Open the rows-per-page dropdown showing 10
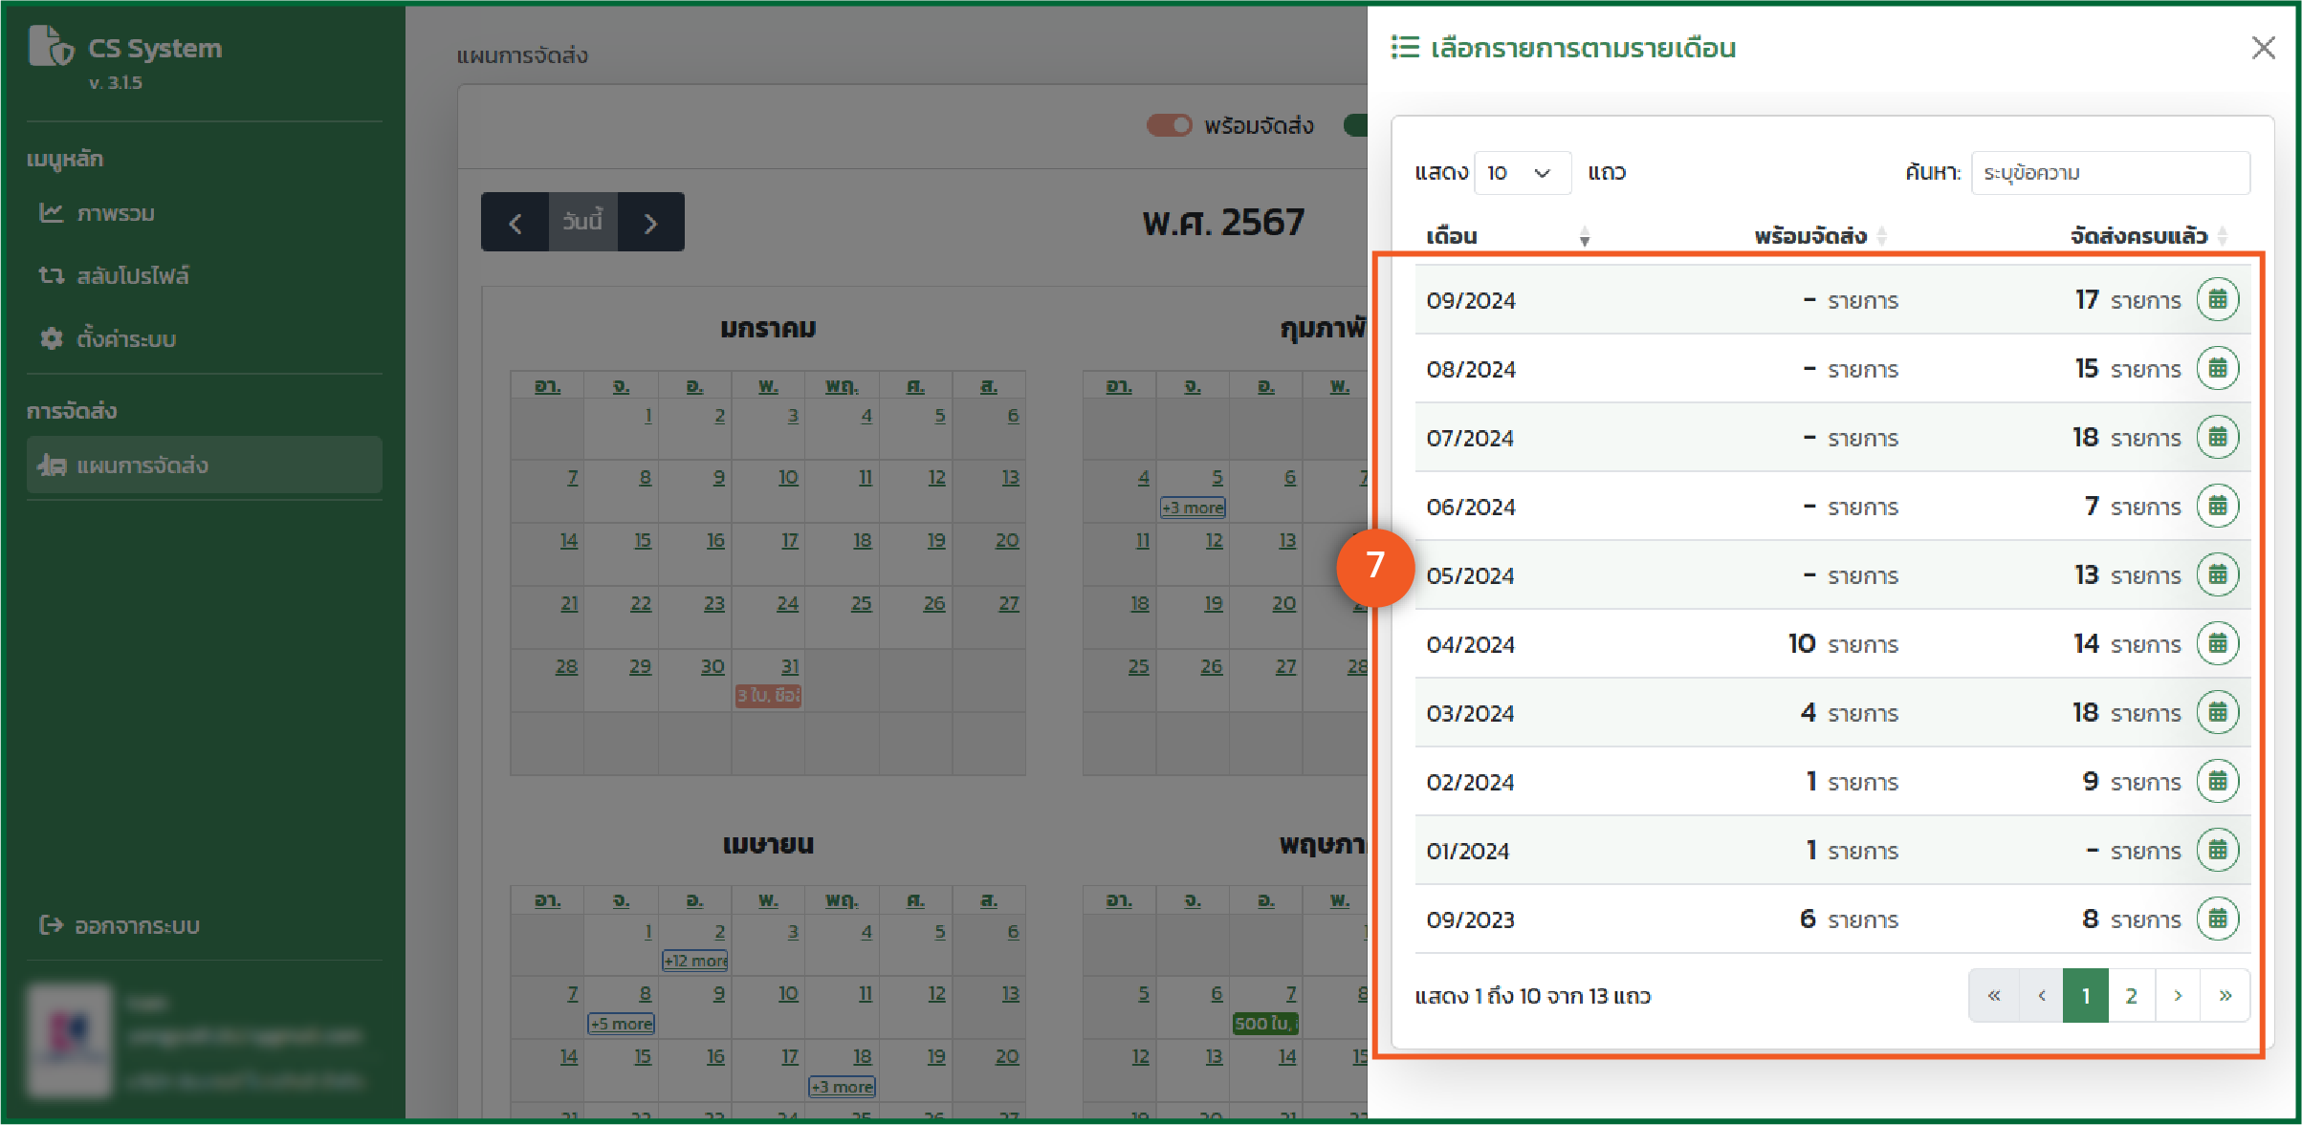The width and height of the screenshot is (2302, 1125). 1522,173
